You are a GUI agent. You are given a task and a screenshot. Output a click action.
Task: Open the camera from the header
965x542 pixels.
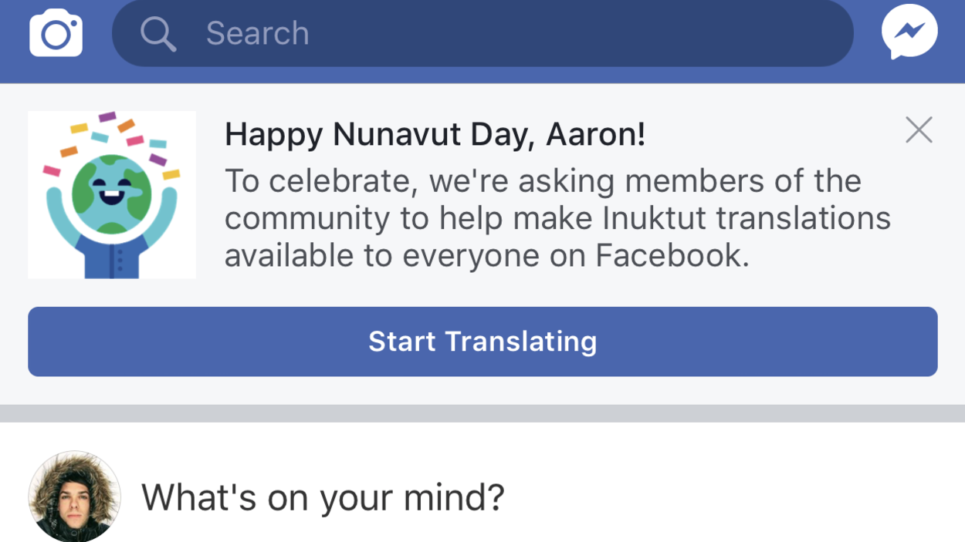pyautogui.click(x=56, y=32)
